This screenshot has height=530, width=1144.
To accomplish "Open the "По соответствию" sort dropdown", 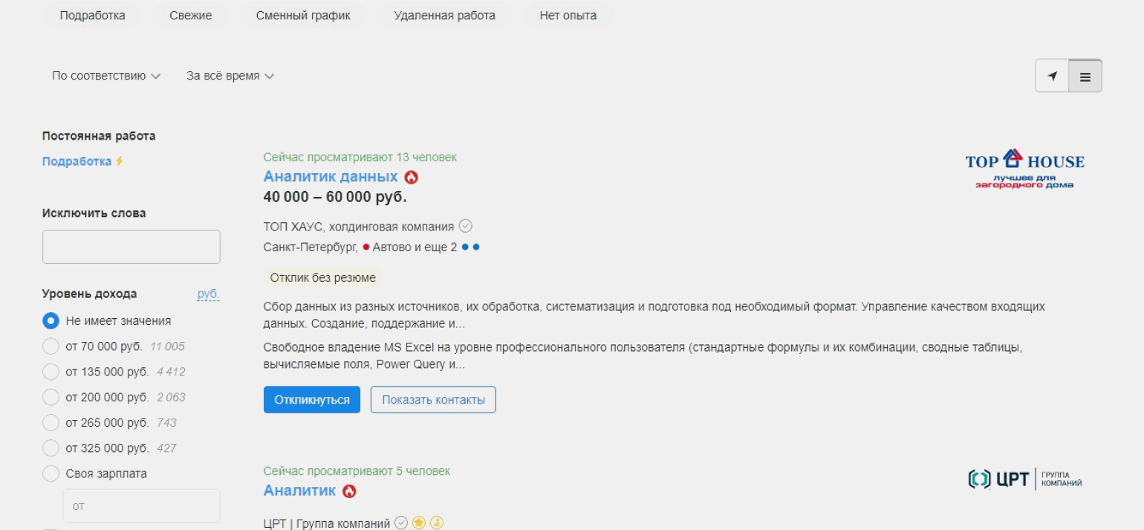I will [x=106, y=76].
